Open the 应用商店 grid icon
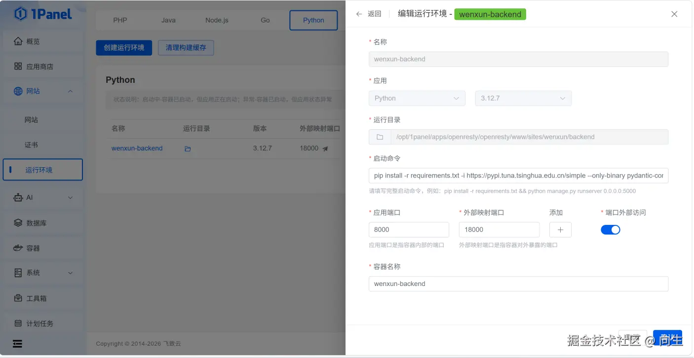Viewport: 694px width, 358px height. (x=18, y=66)
